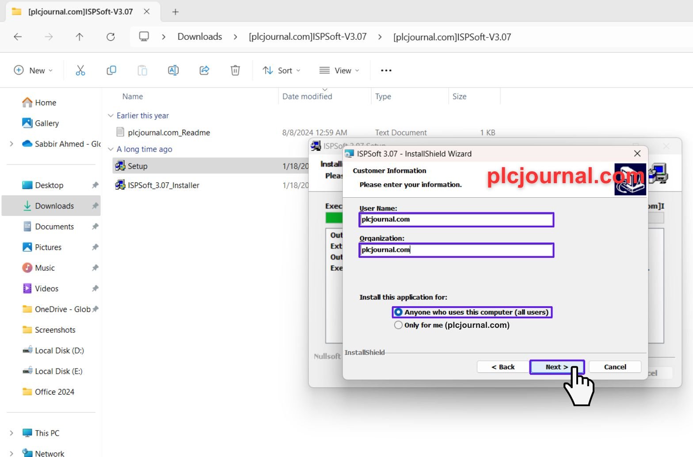Image resolution: width=693 pixels, height=457 pixels.
Task: Click Downloads in the address breadcrumb
Action: pos(200,37)
